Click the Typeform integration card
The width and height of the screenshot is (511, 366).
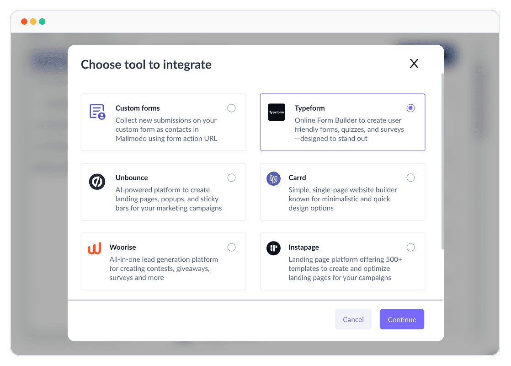pos(342,122)
